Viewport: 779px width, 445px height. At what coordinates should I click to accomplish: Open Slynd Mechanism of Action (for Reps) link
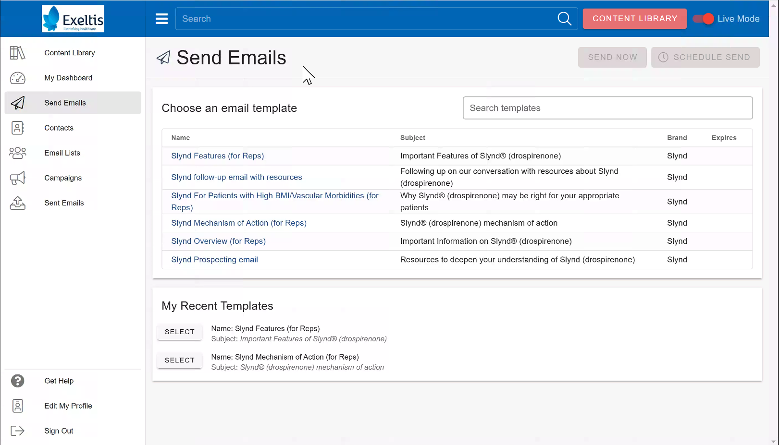click(x=239, y=223)
